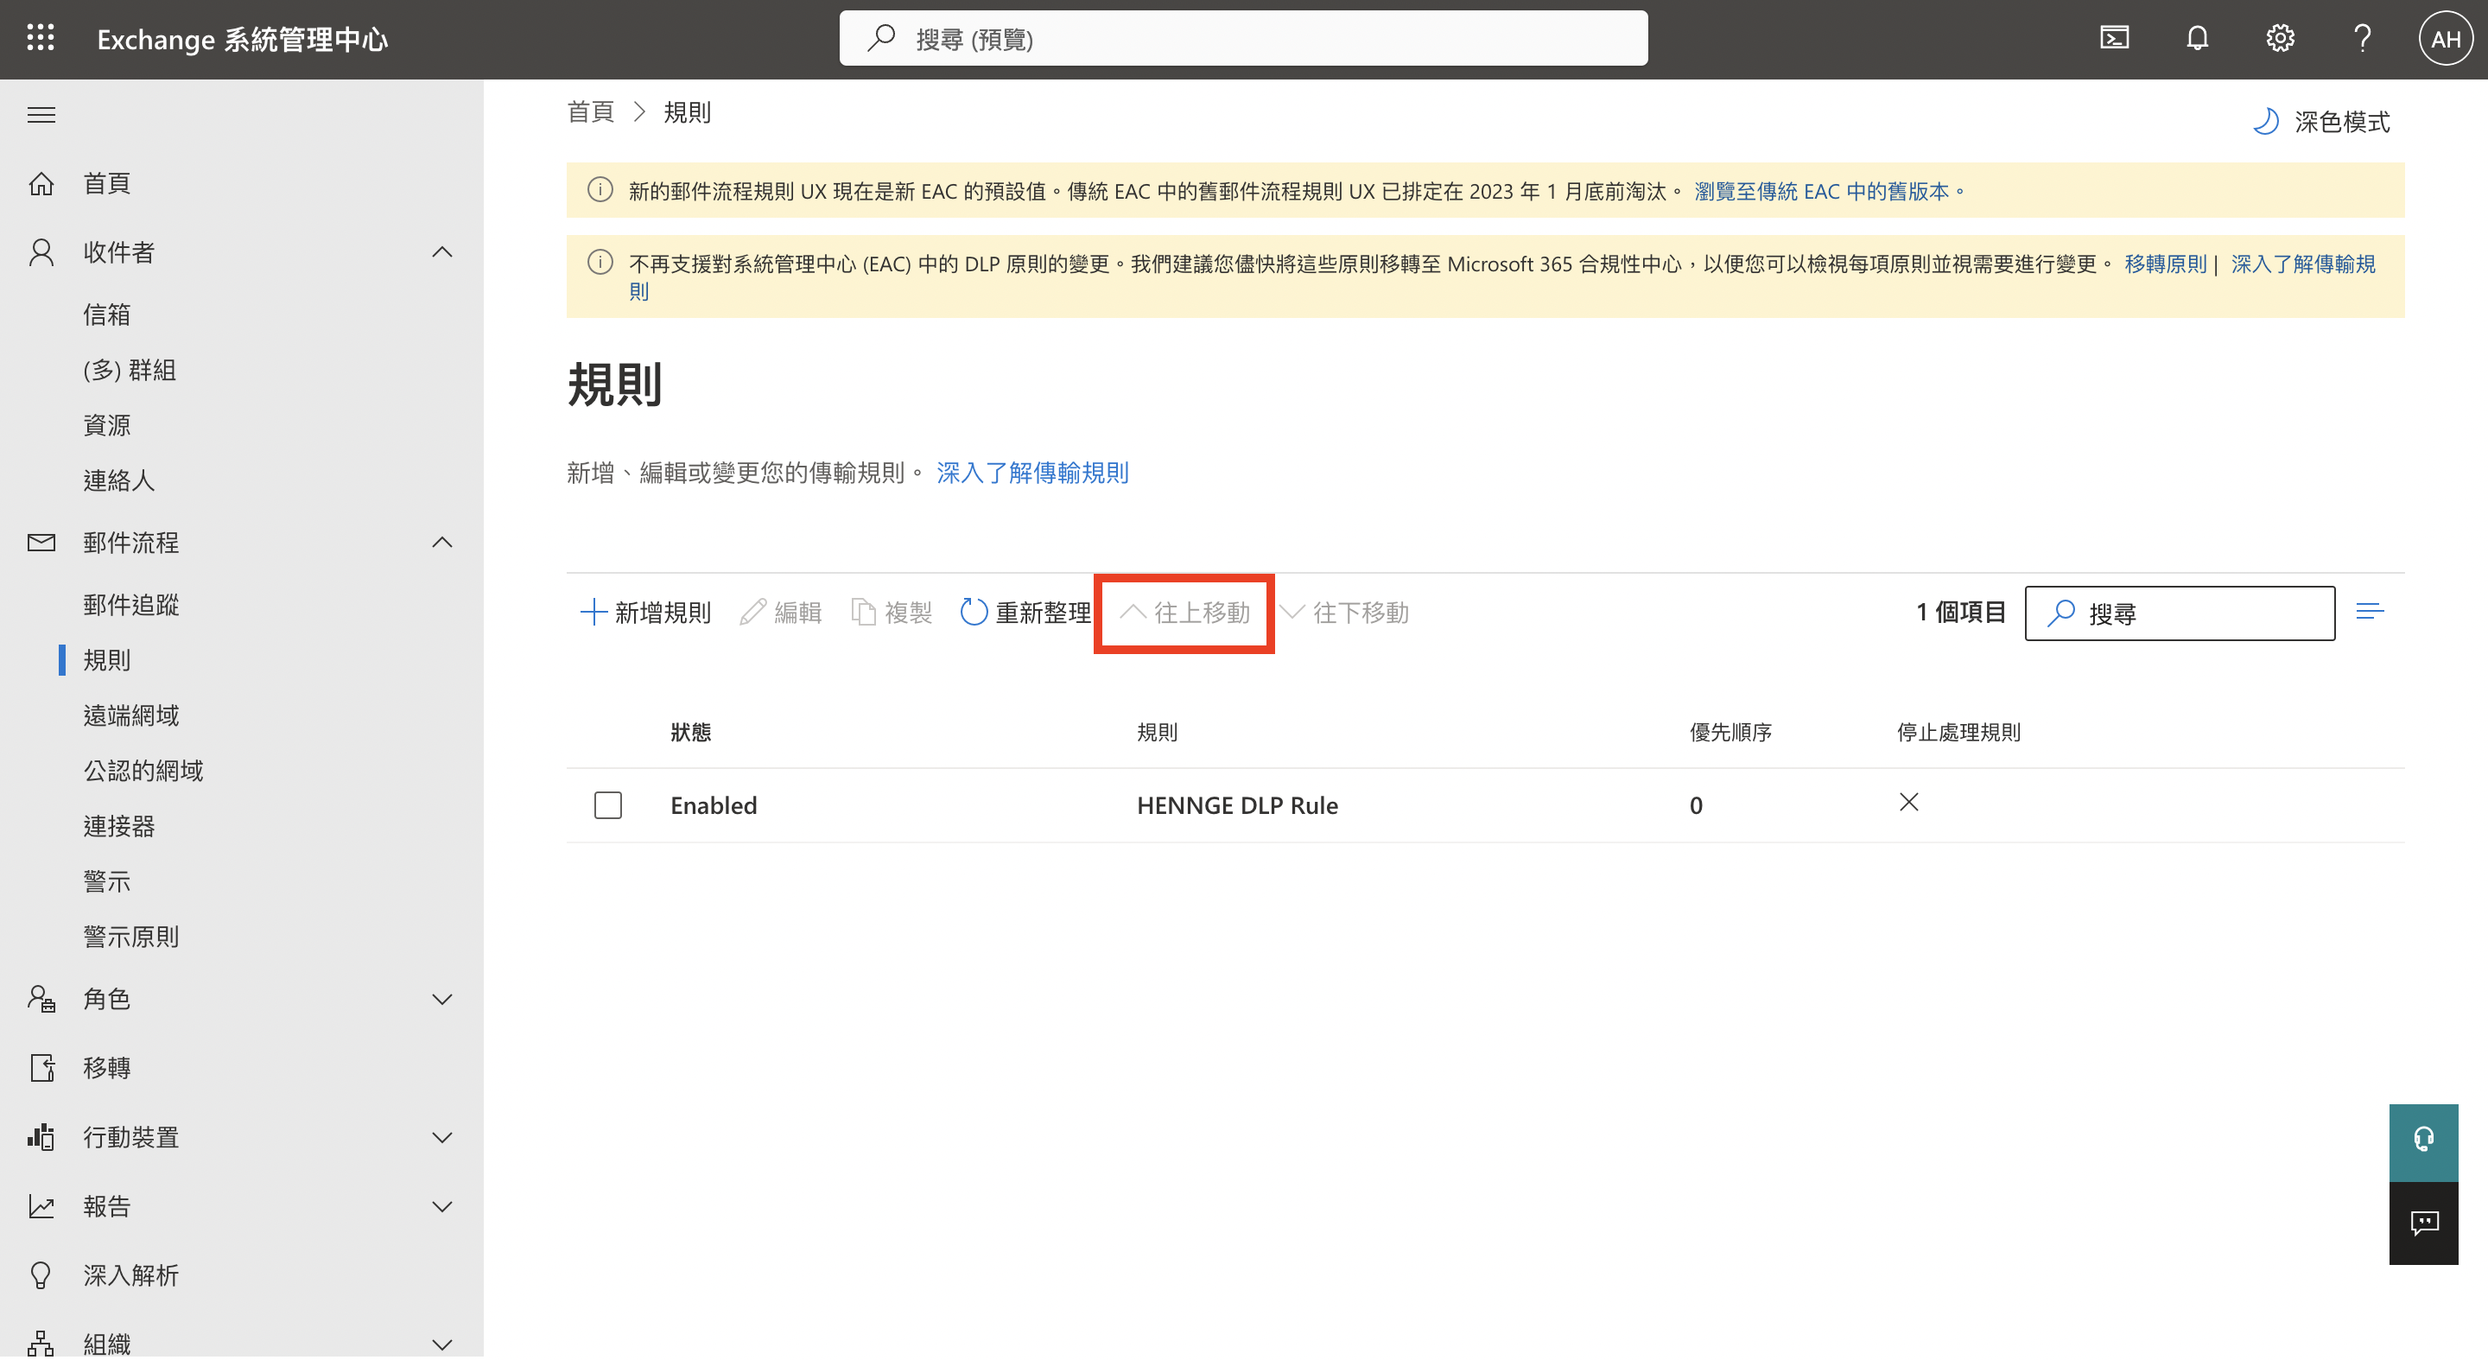Viewport: 2488px width, 1360px height.
Task: Sort by the 規則 column header
Action: point(1157,732)
